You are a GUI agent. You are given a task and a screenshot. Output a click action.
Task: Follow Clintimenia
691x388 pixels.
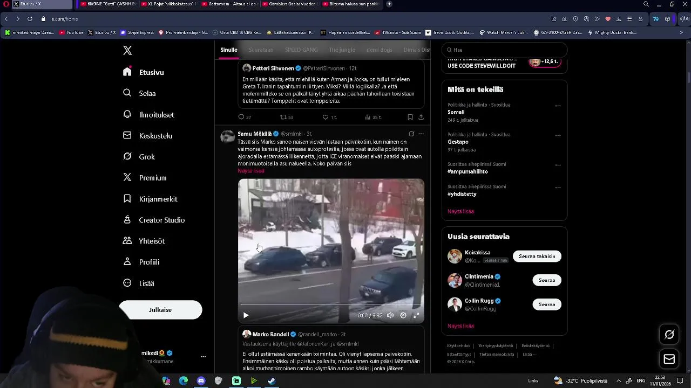pos(547,280)
